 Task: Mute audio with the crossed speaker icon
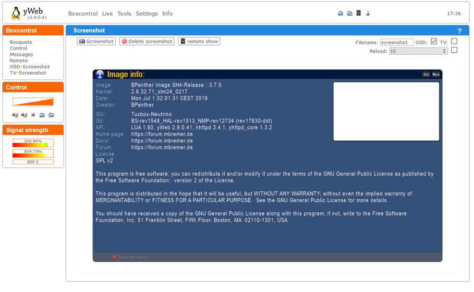(x=33, y=115)
